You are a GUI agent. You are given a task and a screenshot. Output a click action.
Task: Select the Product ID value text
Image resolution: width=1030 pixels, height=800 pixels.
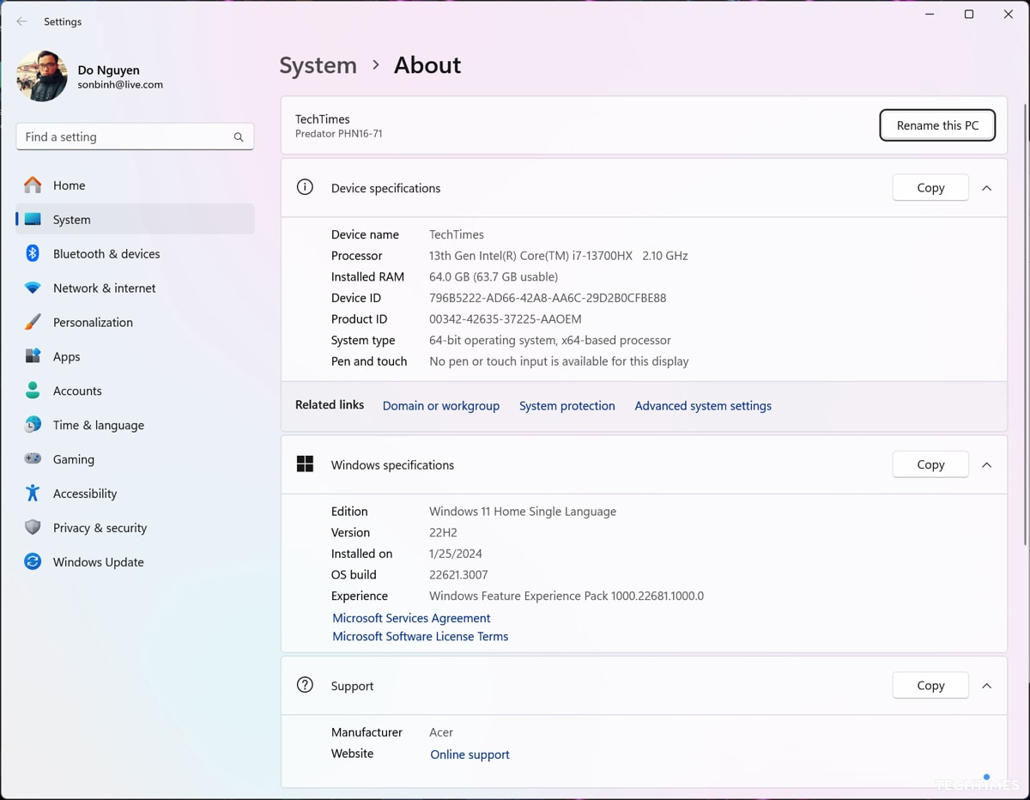pyautogui.click(x=506, y=319)
